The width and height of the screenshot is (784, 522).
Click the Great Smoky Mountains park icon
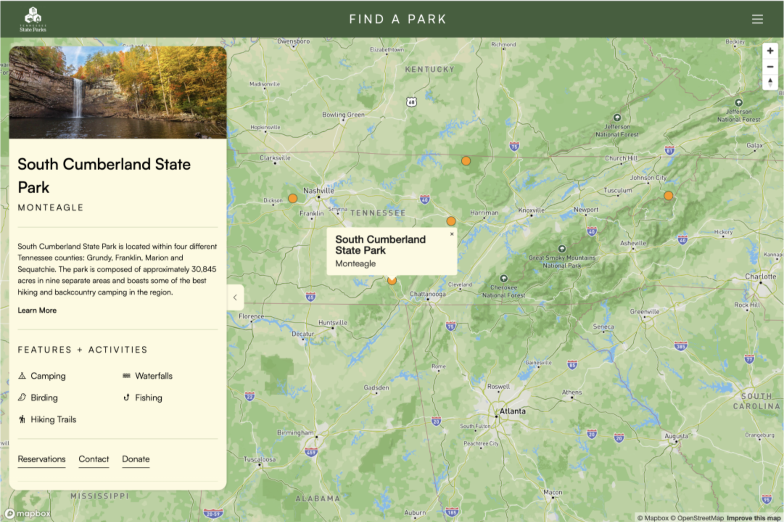562,249
